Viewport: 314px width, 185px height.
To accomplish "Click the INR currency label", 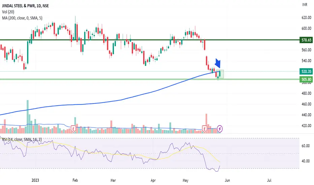I will (305, 5).
